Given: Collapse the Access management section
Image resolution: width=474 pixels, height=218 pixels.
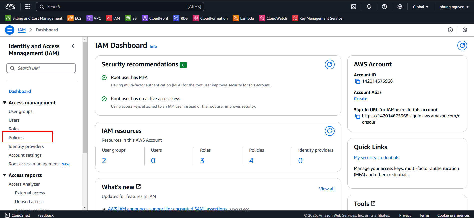Looking at the screenshot, I should pos(5,103).
